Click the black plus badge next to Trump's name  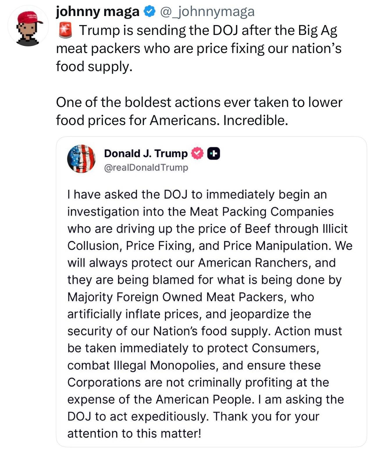click(x=214, y=154)
